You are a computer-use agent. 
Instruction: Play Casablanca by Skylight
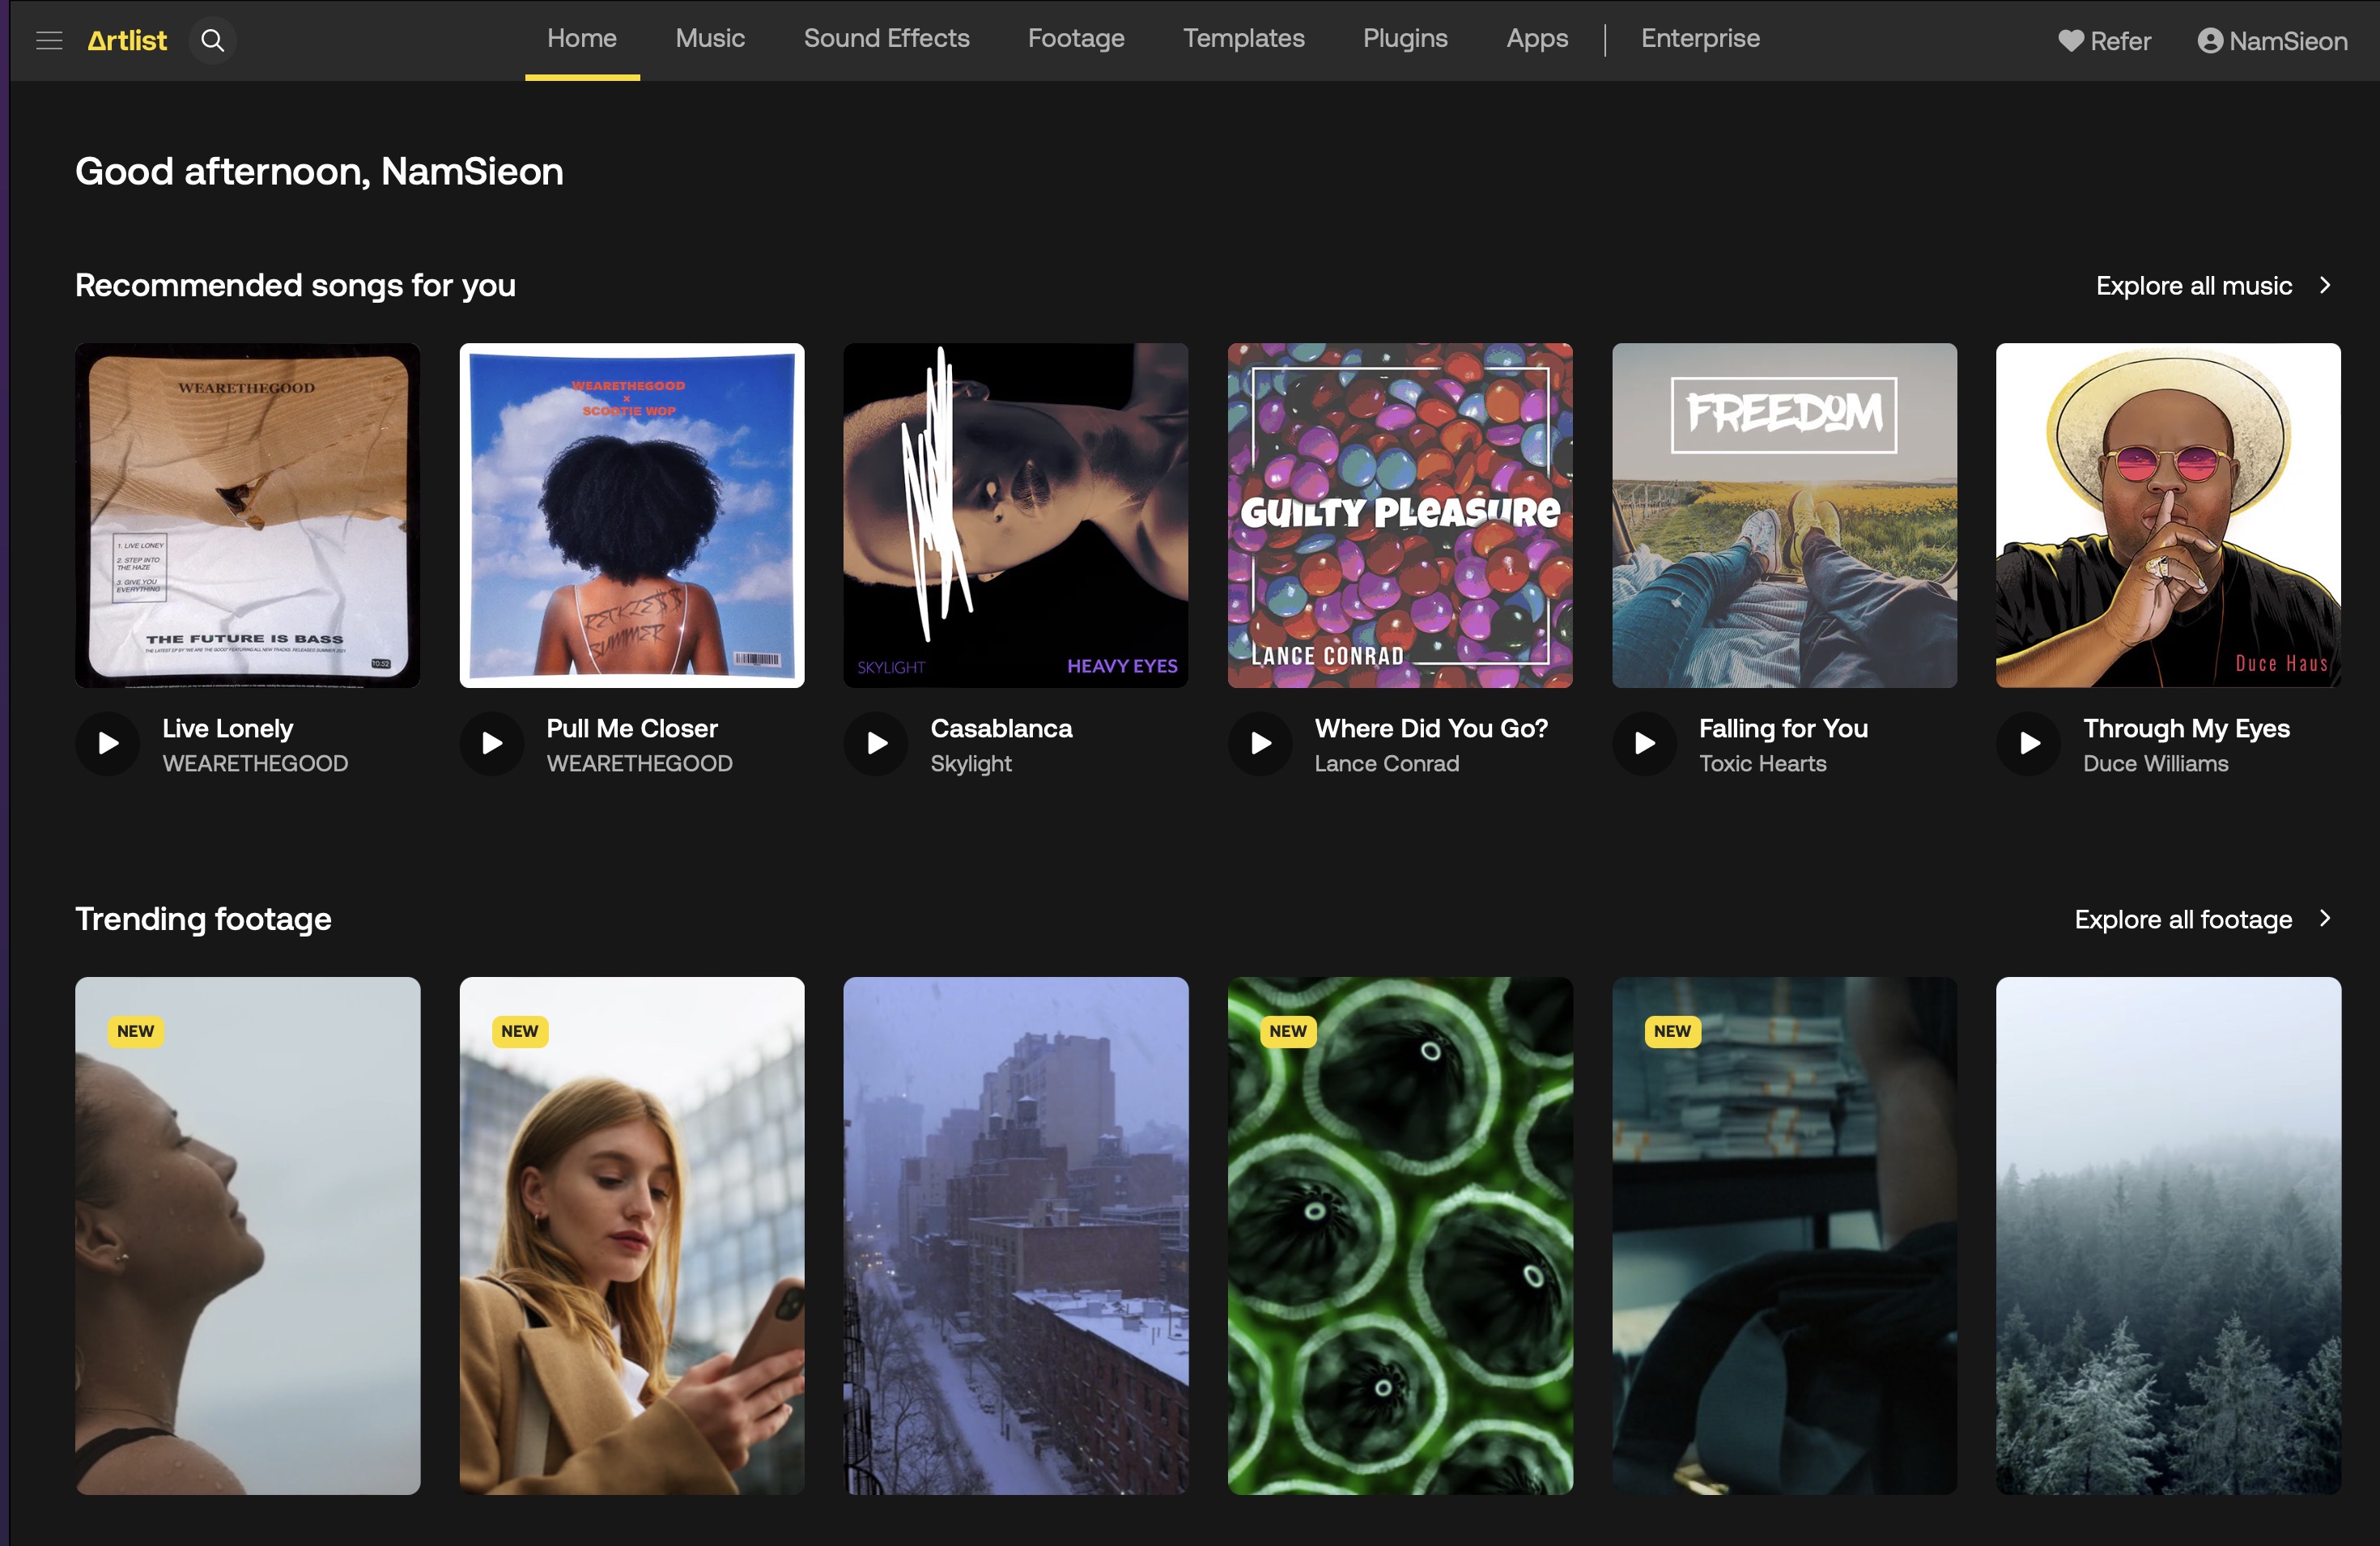click(x=876, y=743)
